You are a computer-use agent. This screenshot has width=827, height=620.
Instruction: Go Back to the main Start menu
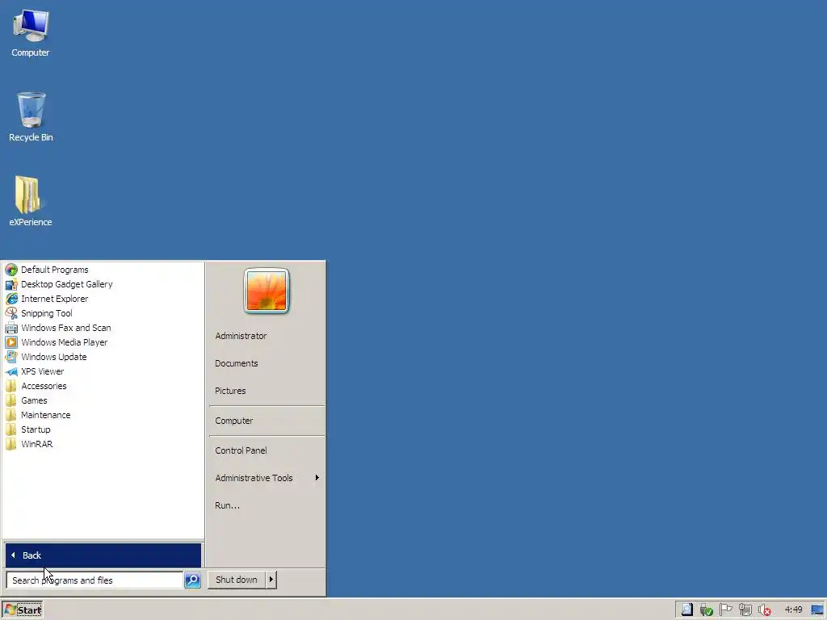point(103,555)
